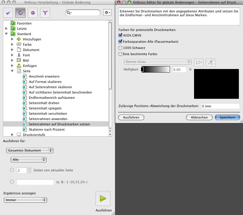Open the gear Action Lists tab
243x215 pixels.
[x=33, y=13]
